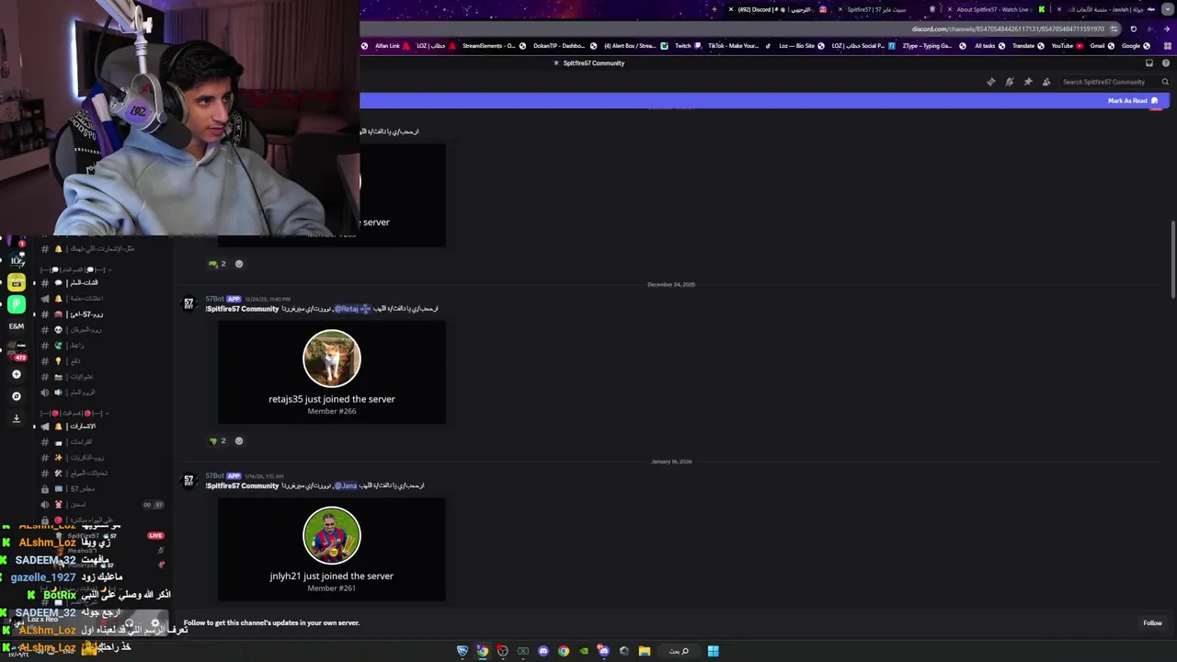Open the E&M server icon
The image size is (1177, 662).
click(17, 326)
